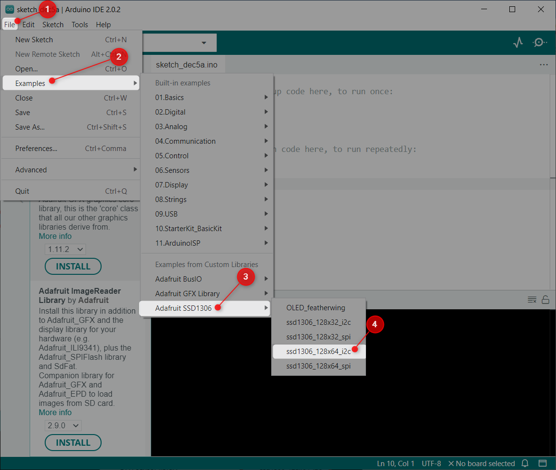Viewport: 556px width, 470px height.
Task: Open the Serial Monitor icon
Action: (539, 43)
